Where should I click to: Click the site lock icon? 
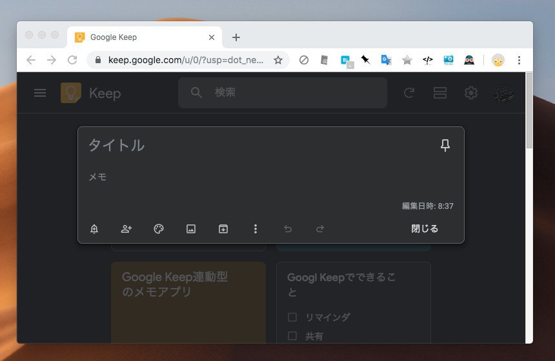pos(98,60)
